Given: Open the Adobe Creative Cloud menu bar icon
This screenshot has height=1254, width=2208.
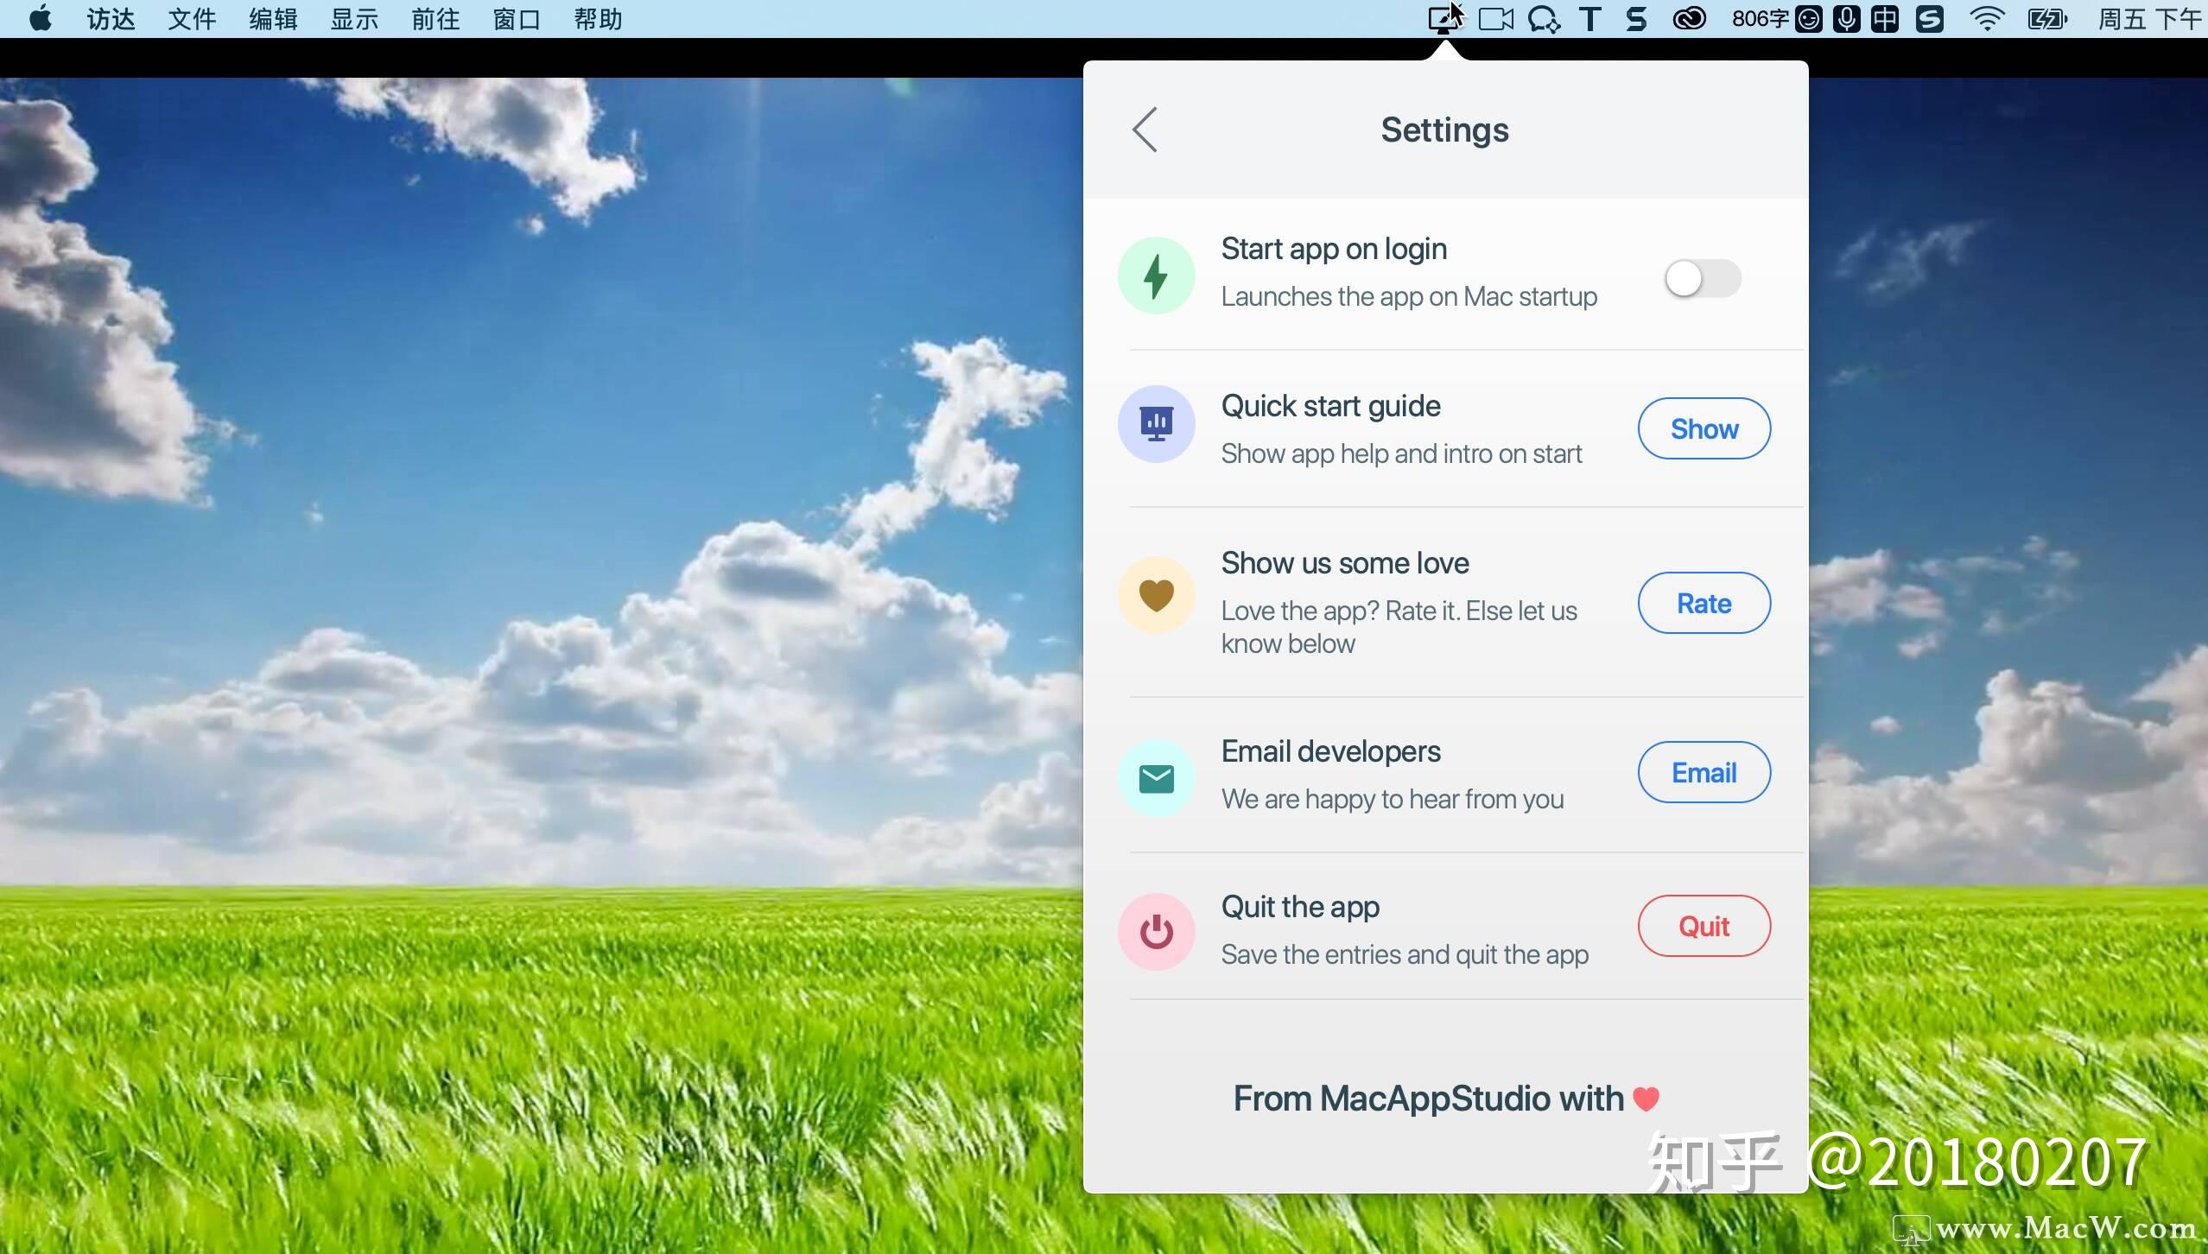Looking at the screenshot, I should click(1691, 18).
